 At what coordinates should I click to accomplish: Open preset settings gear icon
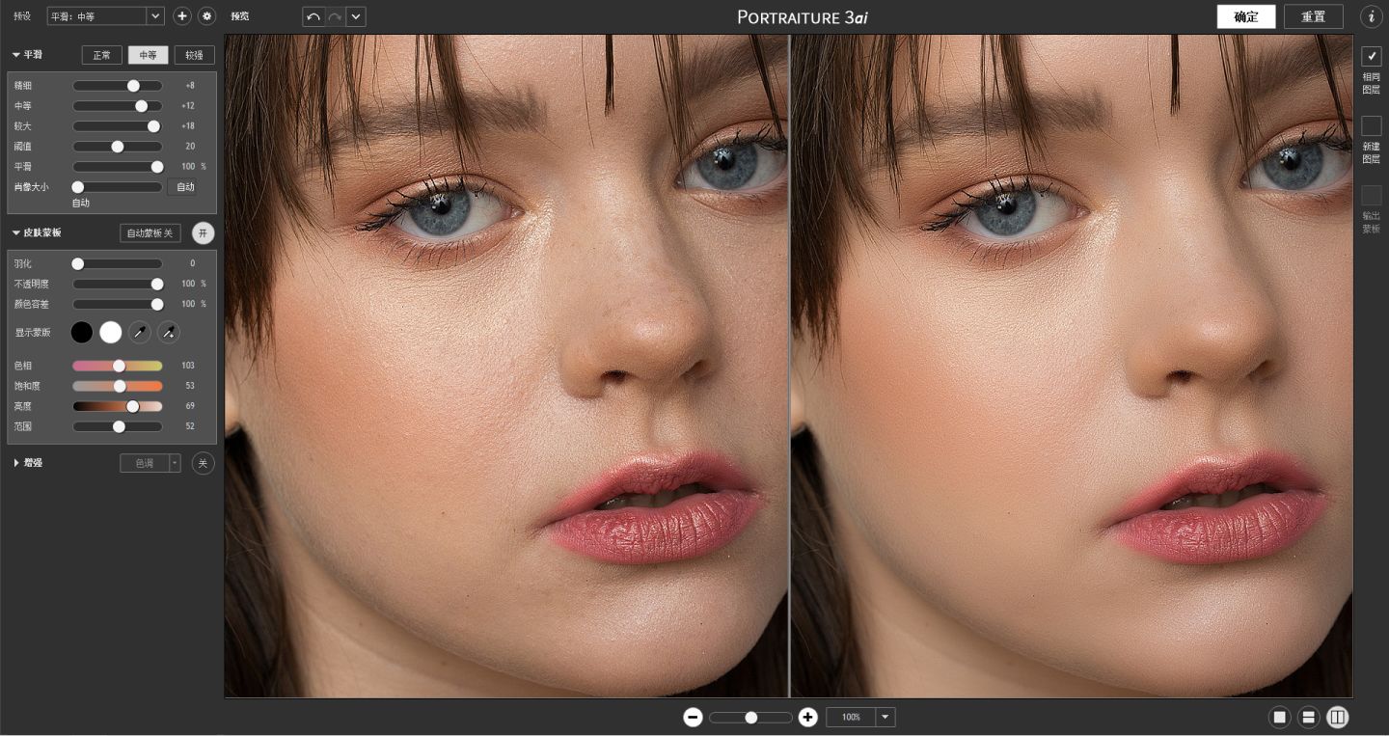206,16
